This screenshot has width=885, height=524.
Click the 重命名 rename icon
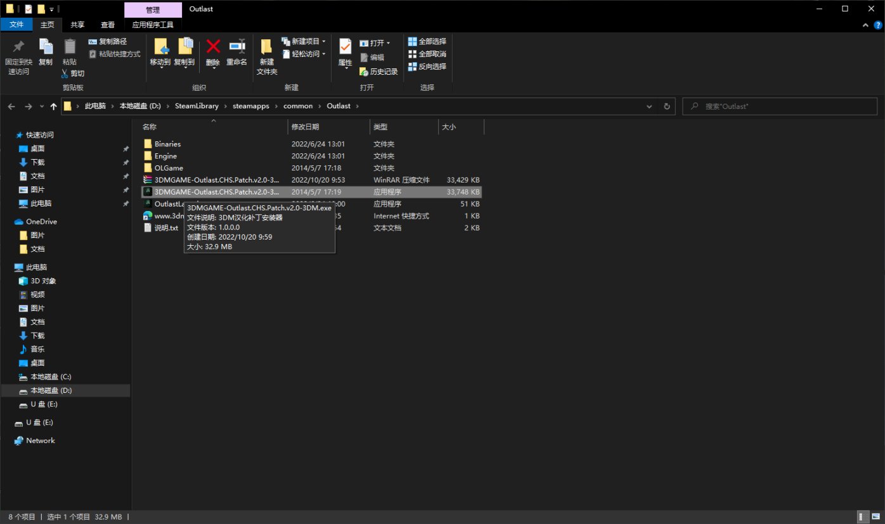coord(236,46)
